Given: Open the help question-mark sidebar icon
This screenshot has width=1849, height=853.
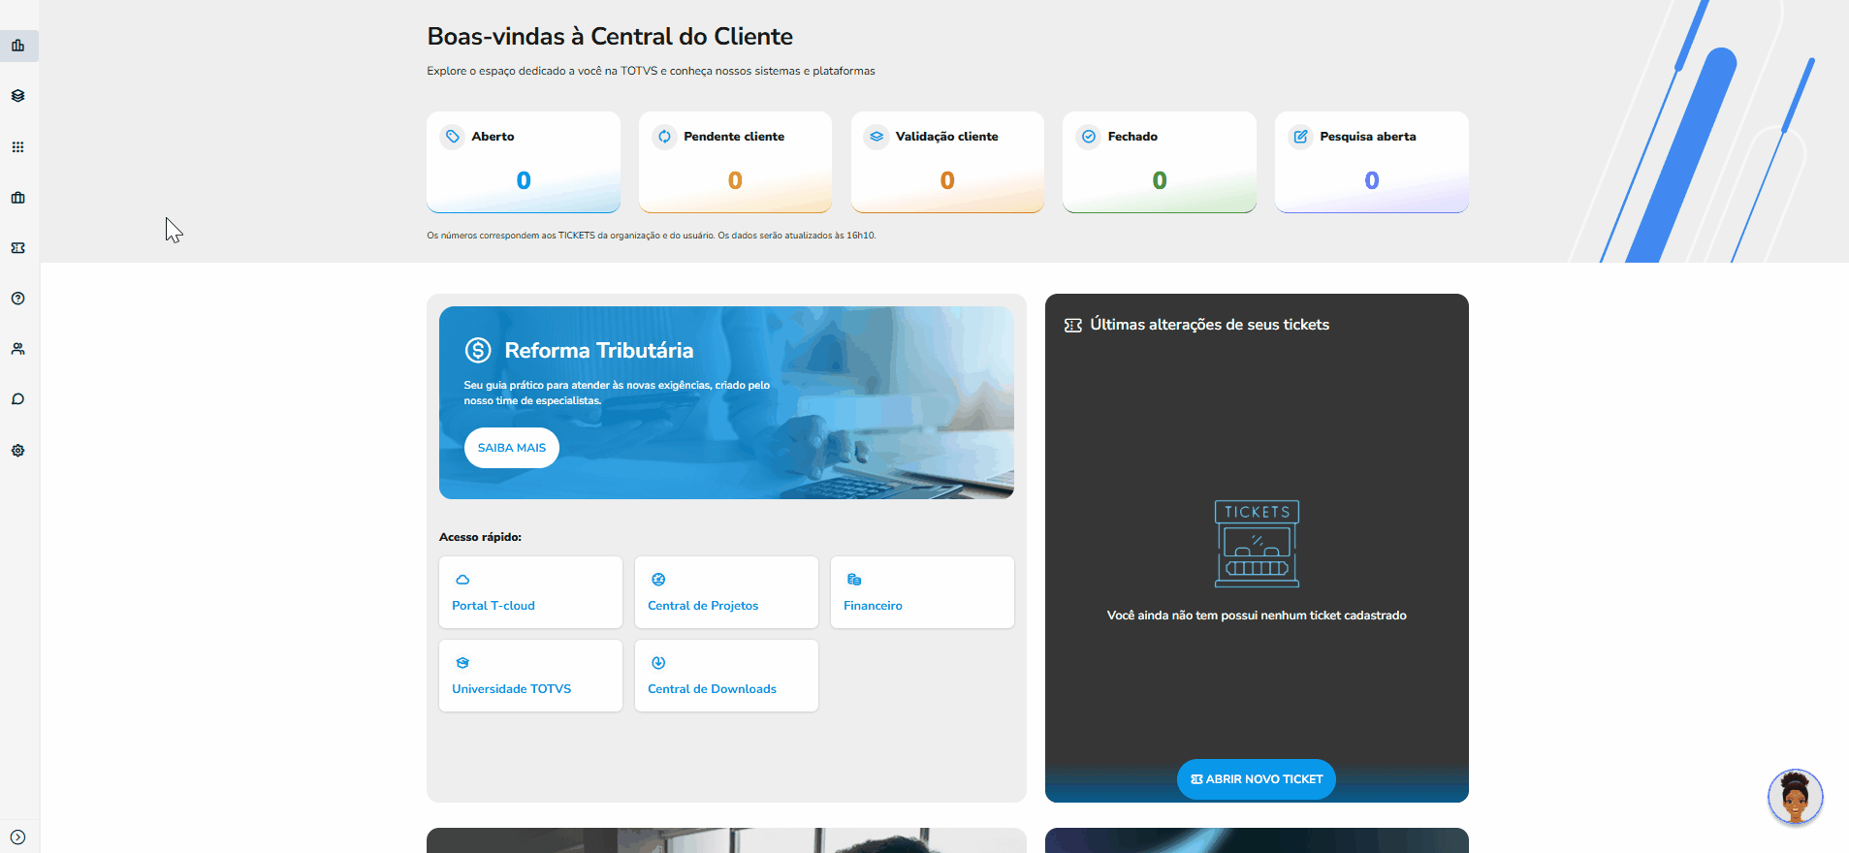Looking at the screenshot, I should coord(17,299).
